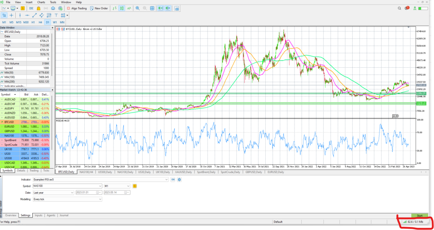Select the vertical line drawing tool
The image size is (434, 230).
[20, 15]
